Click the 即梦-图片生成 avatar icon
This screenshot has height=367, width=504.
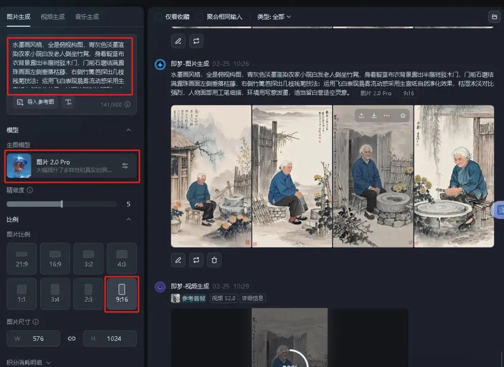(160, 64)
